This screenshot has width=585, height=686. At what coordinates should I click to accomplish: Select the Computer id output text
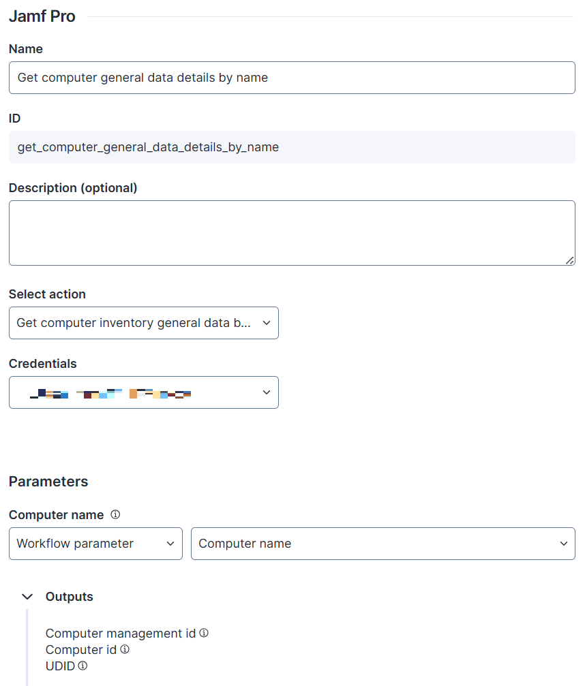pos(81,650)
